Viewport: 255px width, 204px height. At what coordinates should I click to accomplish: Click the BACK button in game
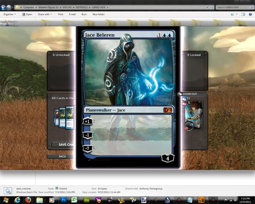click(x=61, y=156)
